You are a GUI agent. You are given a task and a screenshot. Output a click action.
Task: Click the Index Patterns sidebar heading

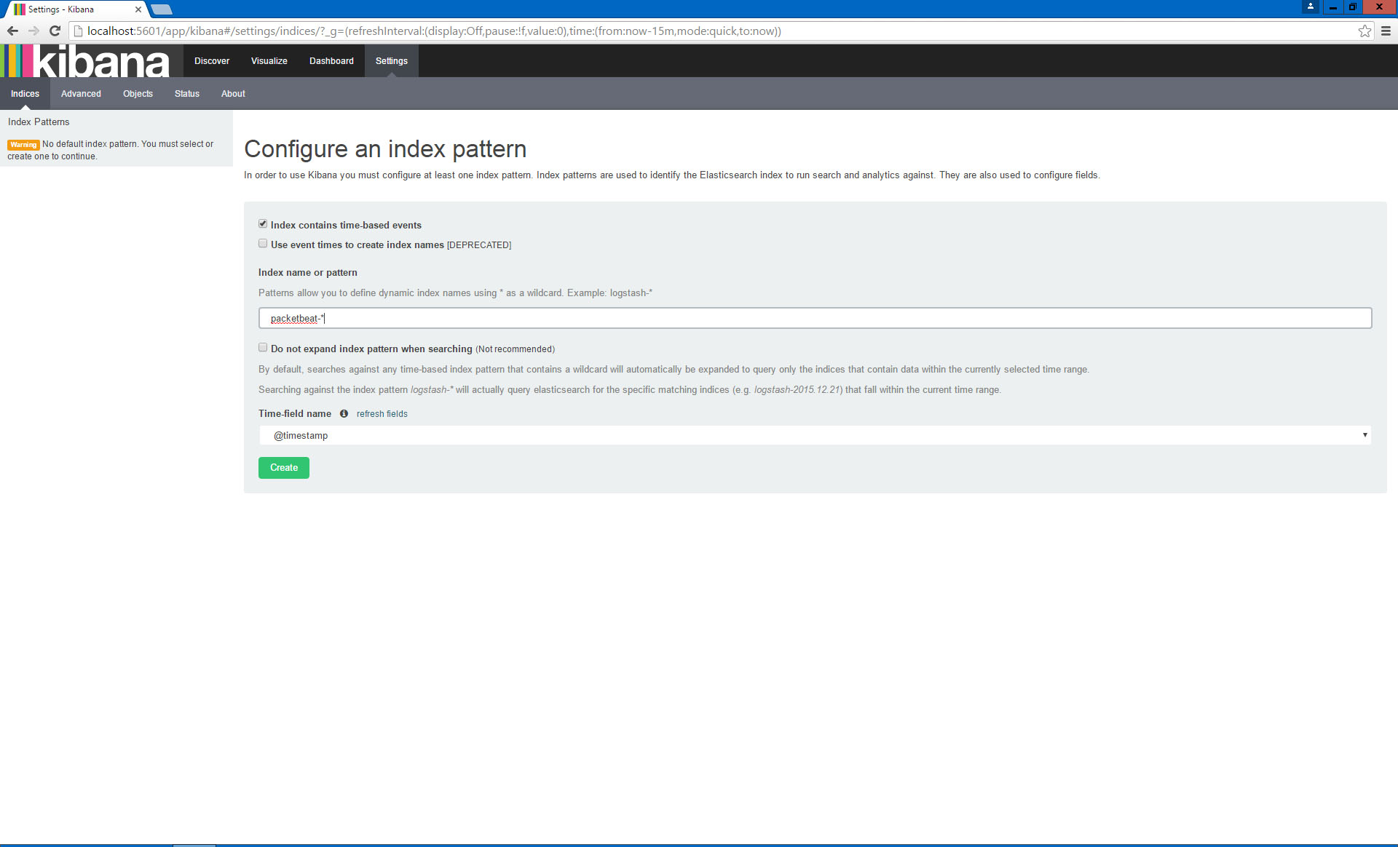point(39,122)
